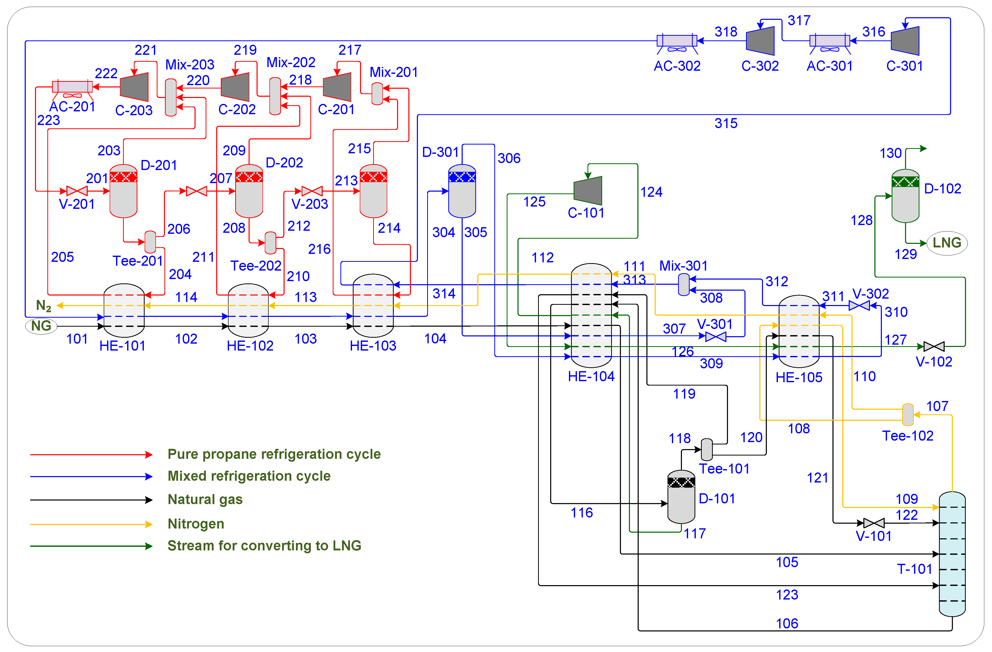Screen dimensions: 992x652
Task: Select the HE-101 heat exchanger
Action: click(x=124, y=311)
